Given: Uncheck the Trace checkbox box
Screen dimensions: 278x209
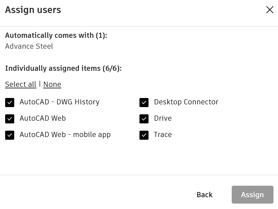Looking at the screenshot, I should pos(144,135).
